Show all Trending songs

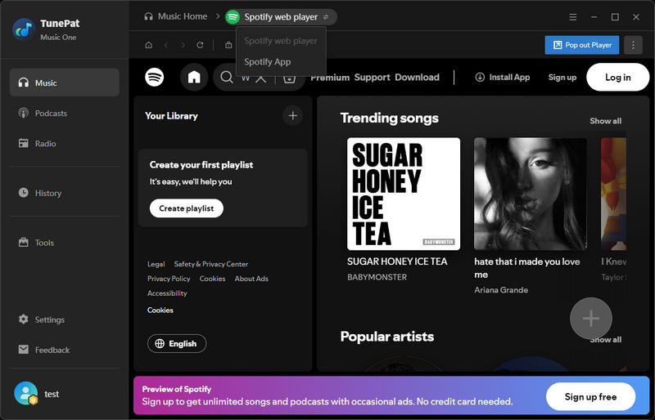pyautogui.click(x=605, y=121)
